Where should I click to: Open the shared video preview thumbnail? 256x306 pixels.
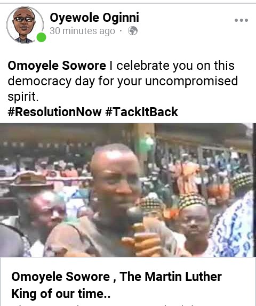point(128,190)
